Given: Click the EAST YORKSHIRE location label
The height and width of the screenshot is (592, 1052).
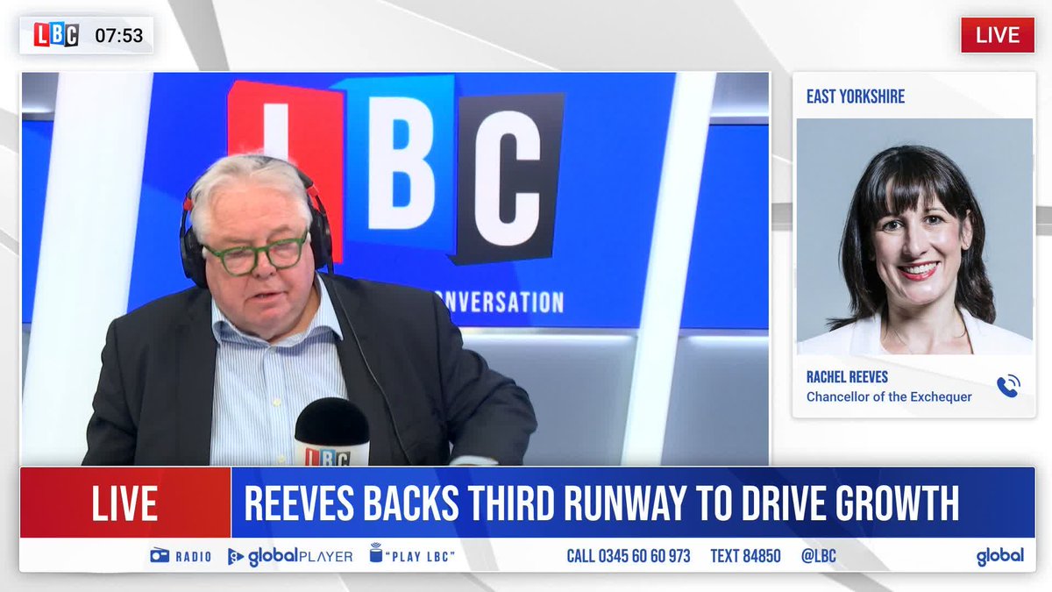Looking at the screenshot, I should [x=855, y=96].
